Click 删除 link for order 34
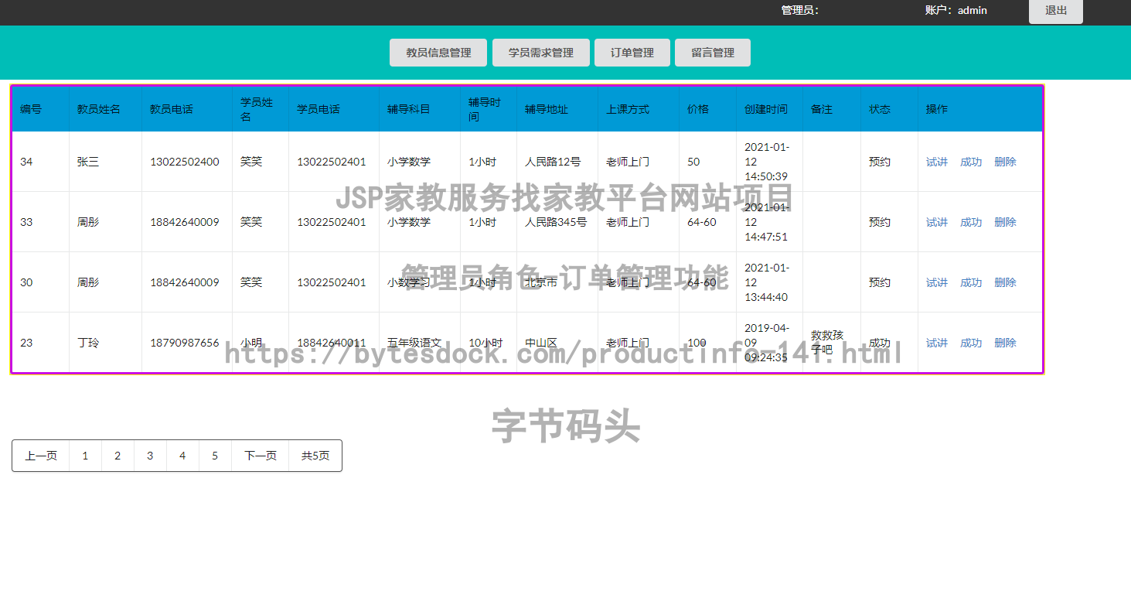 tap(1005, 162)
